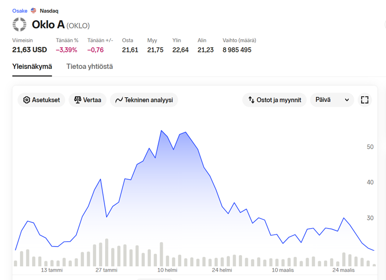Click the Nasdaq exchange label
The width and height of the screenshot is (386, 280).
click(x=49, y=11)
